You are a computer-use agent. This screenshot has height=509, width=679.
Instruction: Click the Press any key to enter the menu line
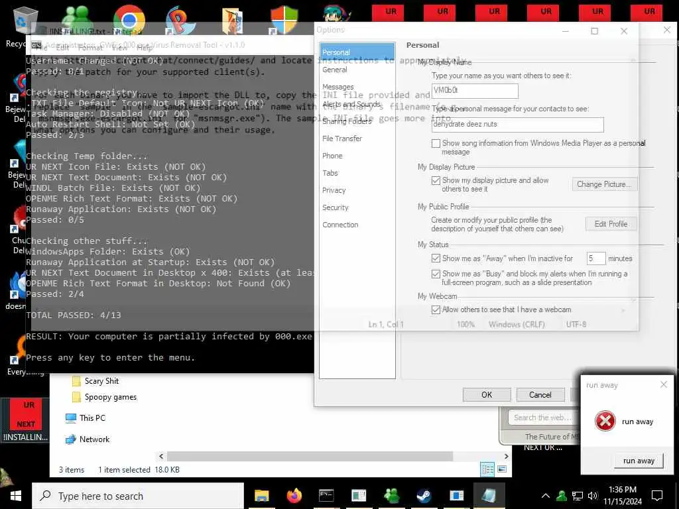111,358
